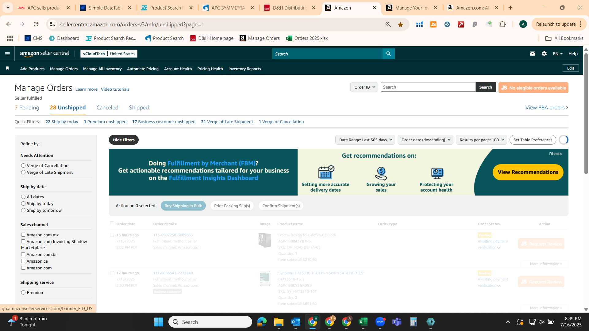Click the View Recommendations button
The height and width of the screenshot is (331, 589).
[x=528, y=172]
